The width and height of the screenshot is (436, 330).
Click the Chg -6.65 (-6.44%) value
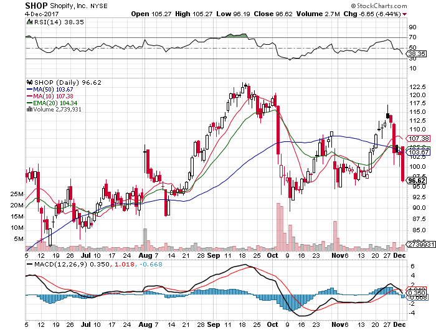[x=372, y=14]
